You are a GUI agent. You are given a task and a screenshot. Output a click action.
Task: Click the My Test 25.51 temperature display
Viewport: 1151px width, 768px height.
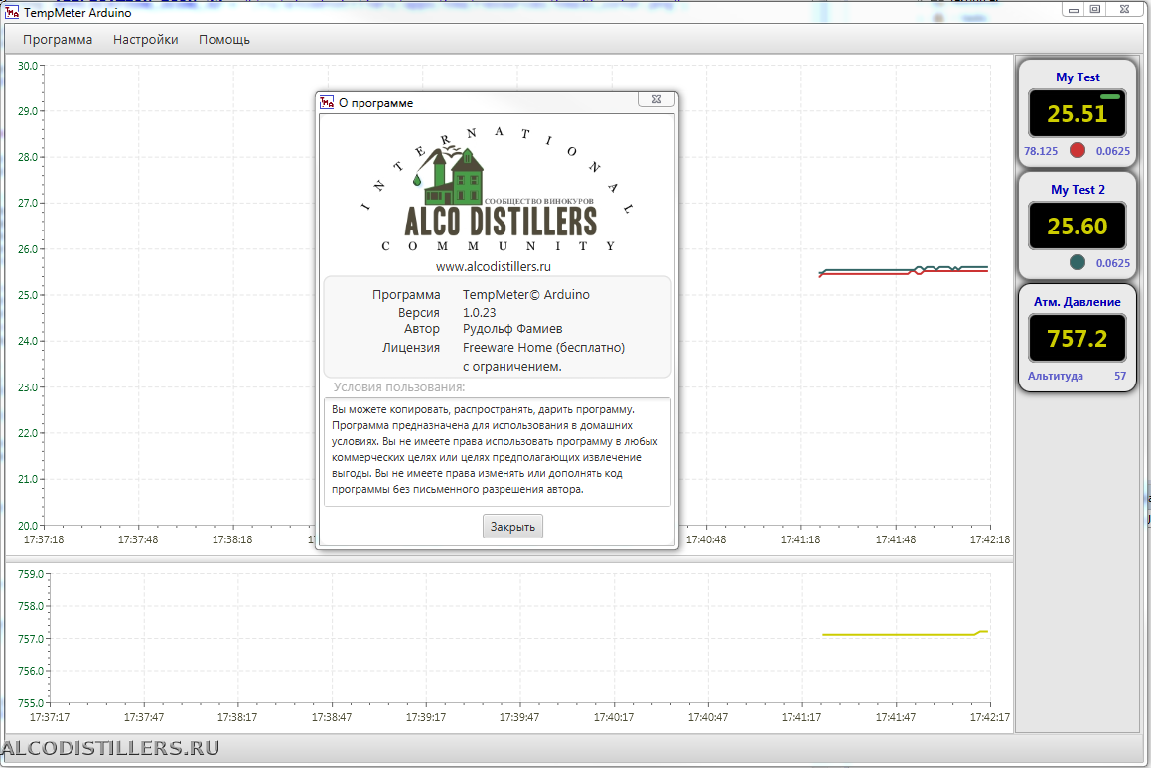[x=1077, y=114]
